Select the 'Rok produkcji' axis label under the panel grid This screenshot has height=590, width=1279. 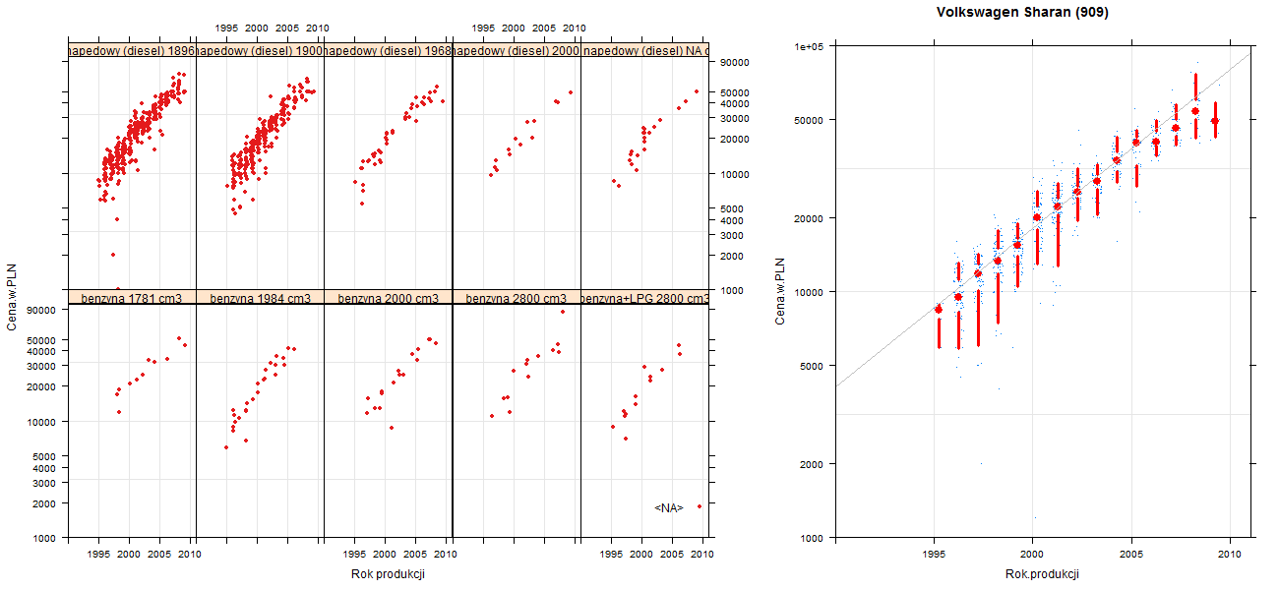388,574
